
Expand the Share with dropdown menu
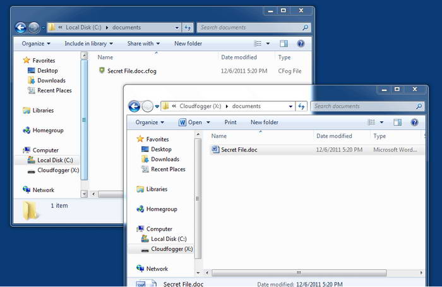pos(143,44)
